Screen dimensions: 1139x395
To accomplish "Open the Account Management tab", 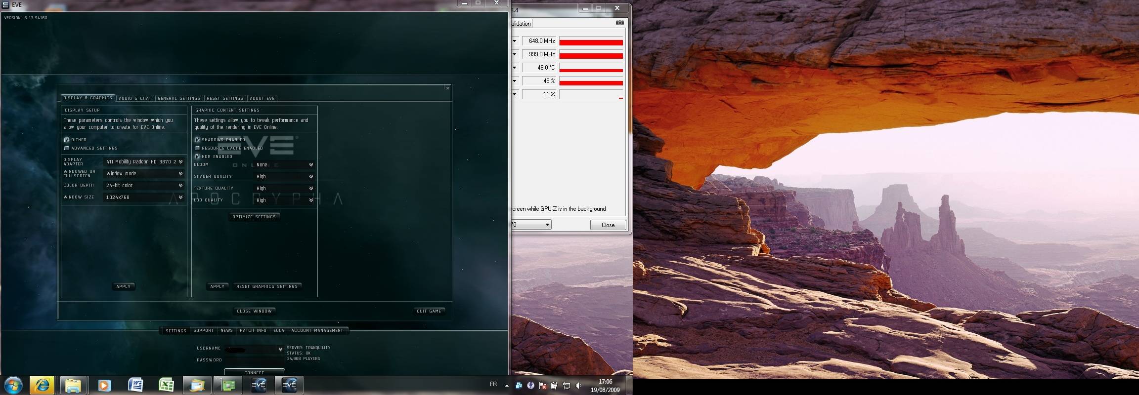I will pyautogui.click(x=317, y=330).
